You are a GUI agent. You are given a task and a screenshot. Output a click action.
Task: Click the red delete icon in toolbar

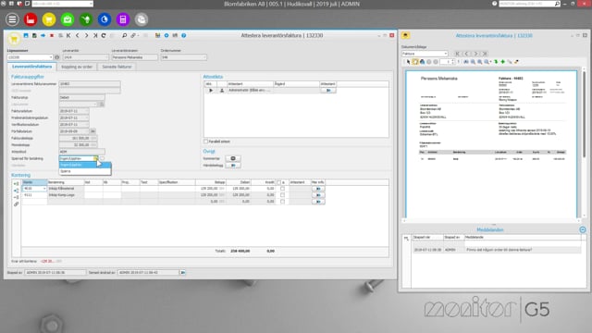[x=52, y=35]
